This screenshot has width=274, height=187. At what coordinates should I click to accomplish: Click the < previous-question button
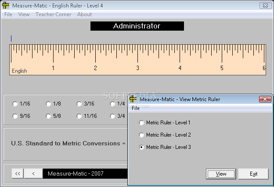pos(33,173)
